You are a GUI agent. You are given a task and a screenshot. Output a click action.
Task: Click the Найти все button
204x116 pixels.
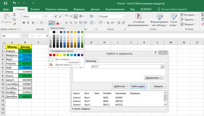pos(120,86)
